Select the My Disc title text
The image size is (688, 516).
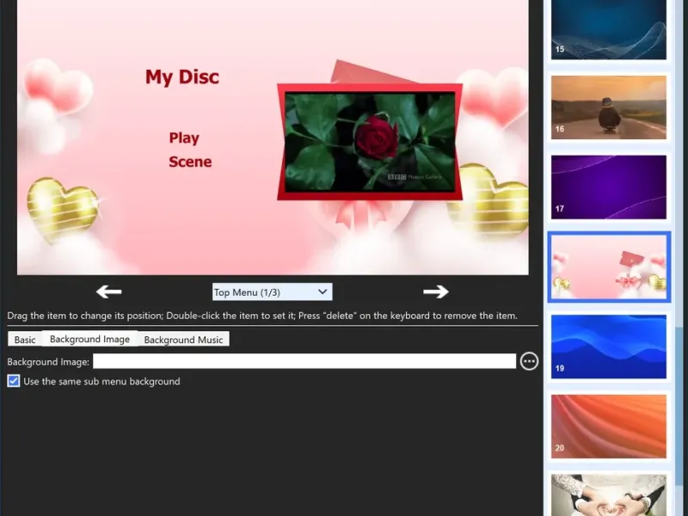pos(182,77)
